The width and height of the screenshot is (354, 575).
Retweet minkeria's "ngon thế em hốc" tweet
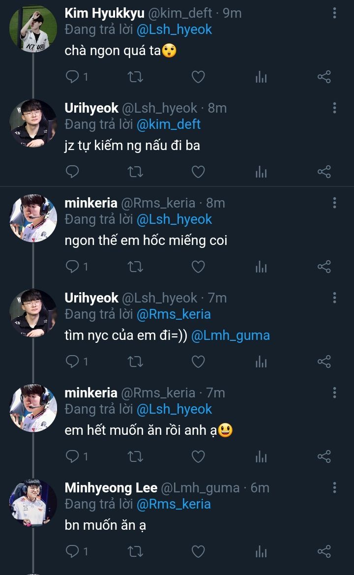click(x=135, y=267)
